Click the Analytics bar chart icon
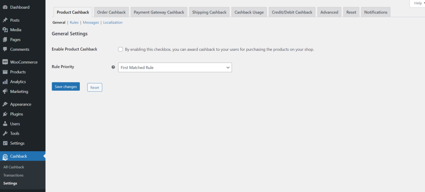The height and width of the screenshot is (192, 425). (5, 82)
